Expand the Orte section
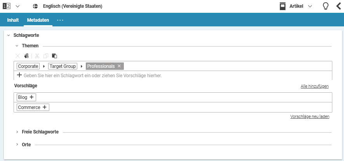Viewport: 344px width, 161px height. [17, 145]
